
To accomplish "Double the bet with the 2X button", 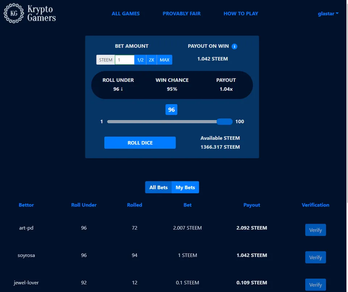I will (152, 60).
